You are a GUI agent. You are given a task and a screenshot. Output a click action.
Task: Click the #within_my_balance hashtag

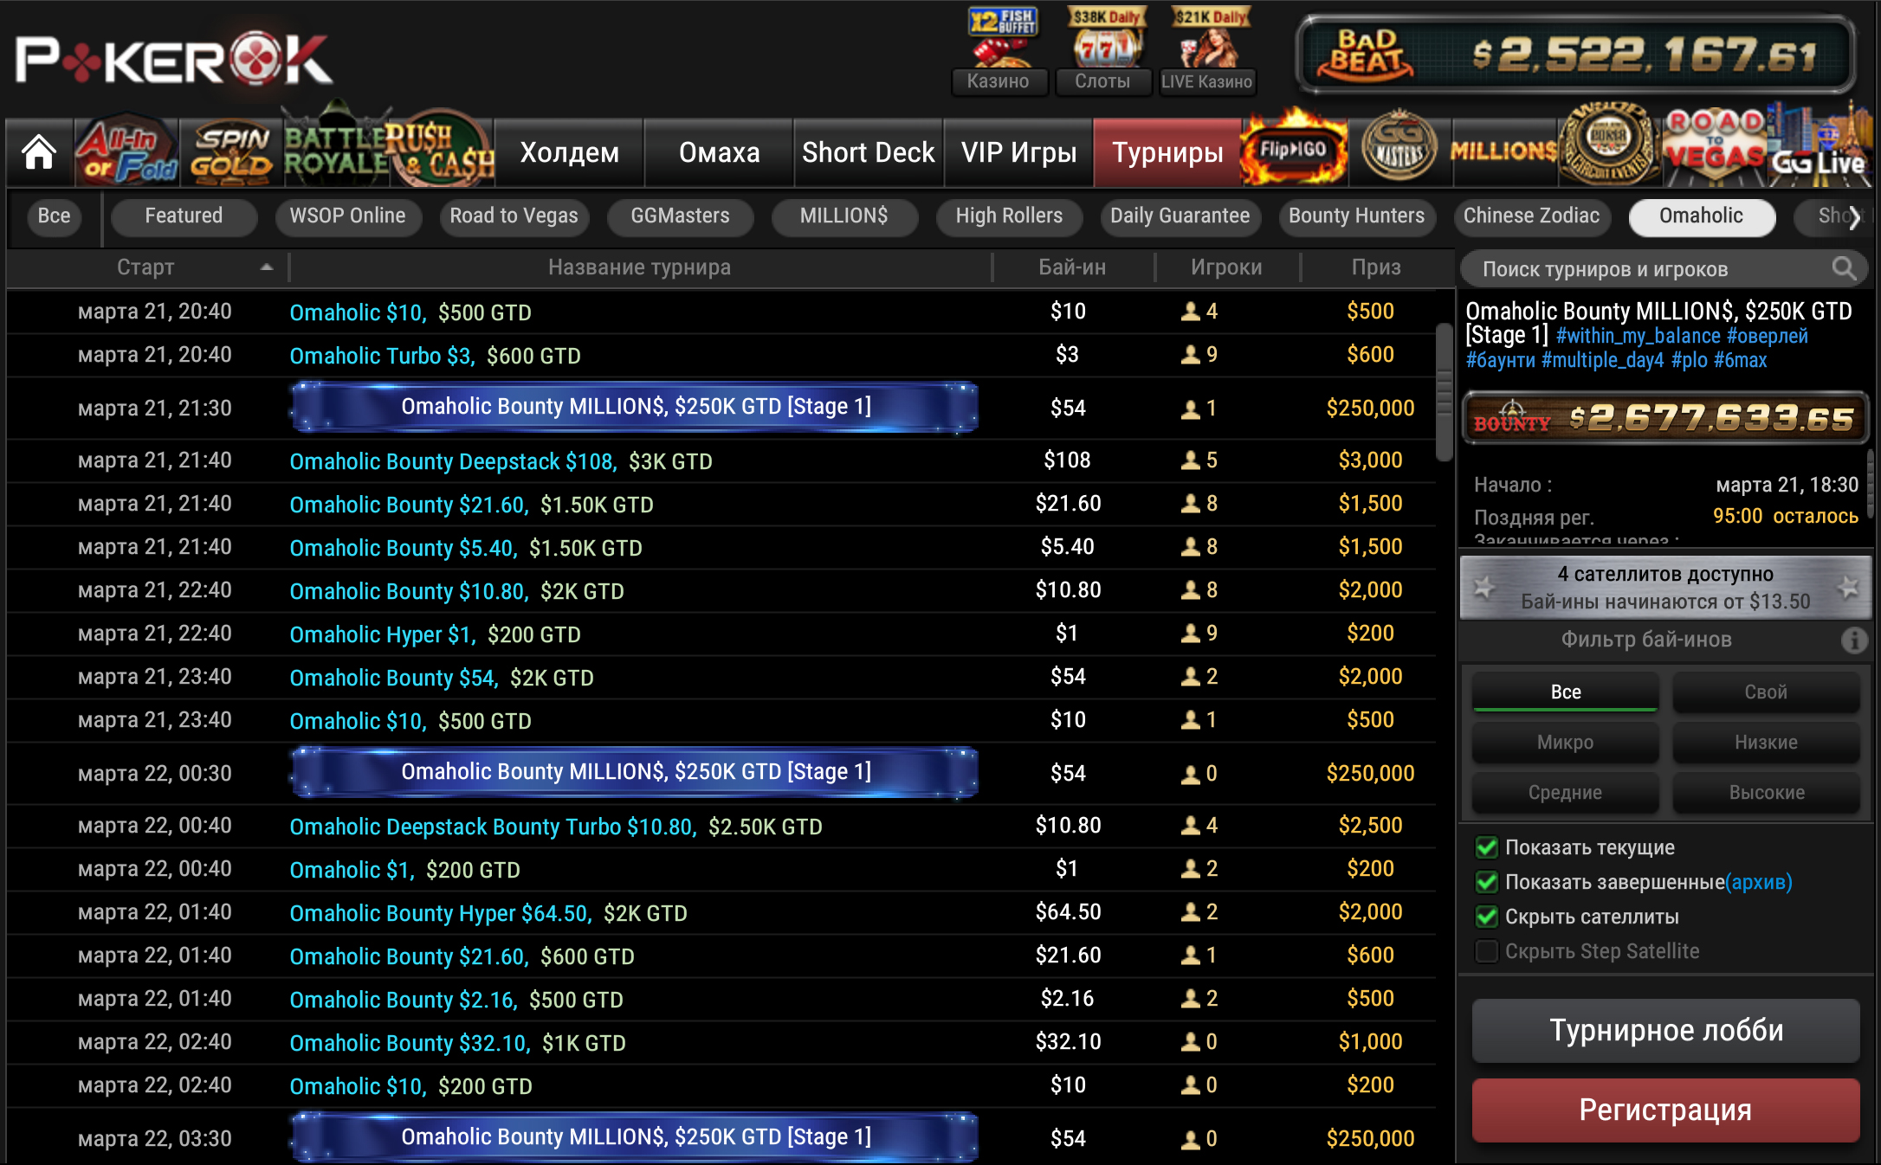tap(1638, 336)
